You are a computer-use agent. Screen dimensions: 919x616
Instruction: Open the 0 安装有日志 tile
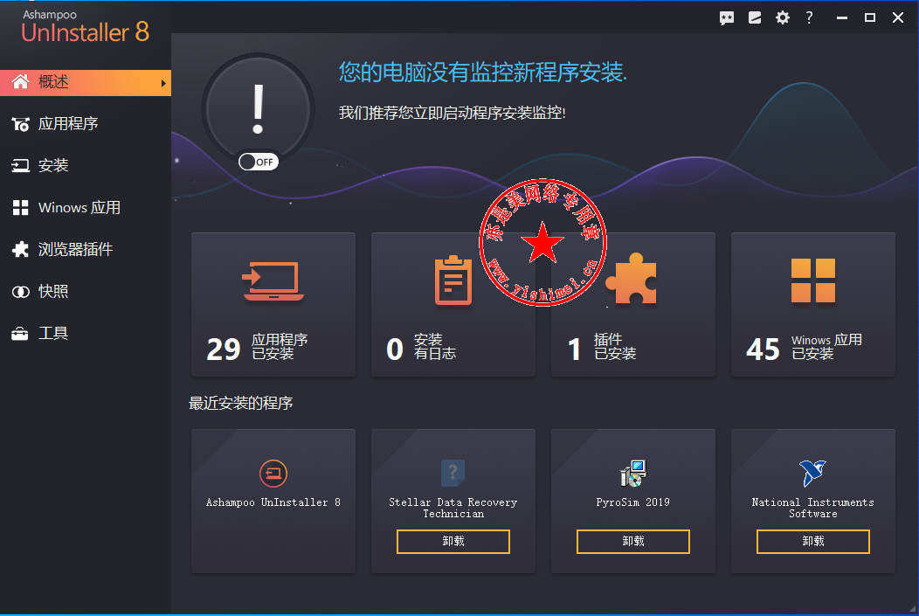point(453,304)
